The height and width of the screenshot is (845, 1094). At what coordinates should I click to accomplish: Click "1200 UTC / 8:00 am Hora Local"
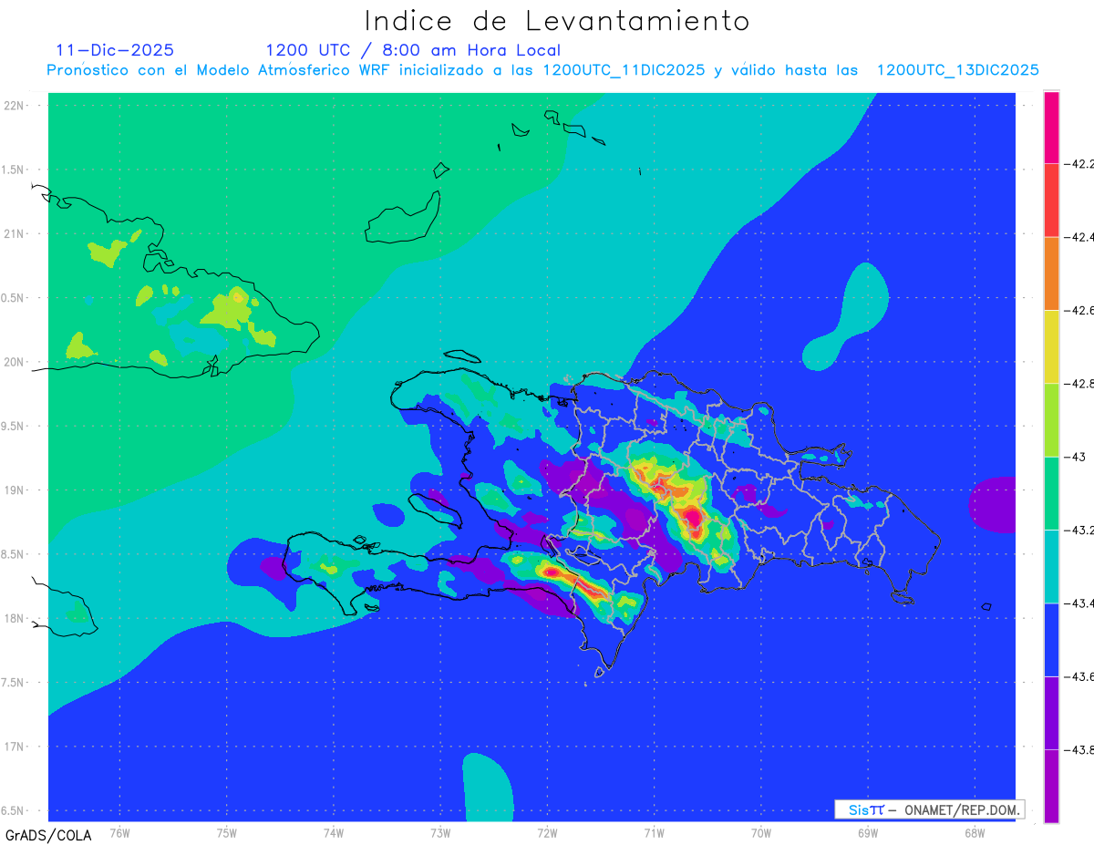coord(413,50)
